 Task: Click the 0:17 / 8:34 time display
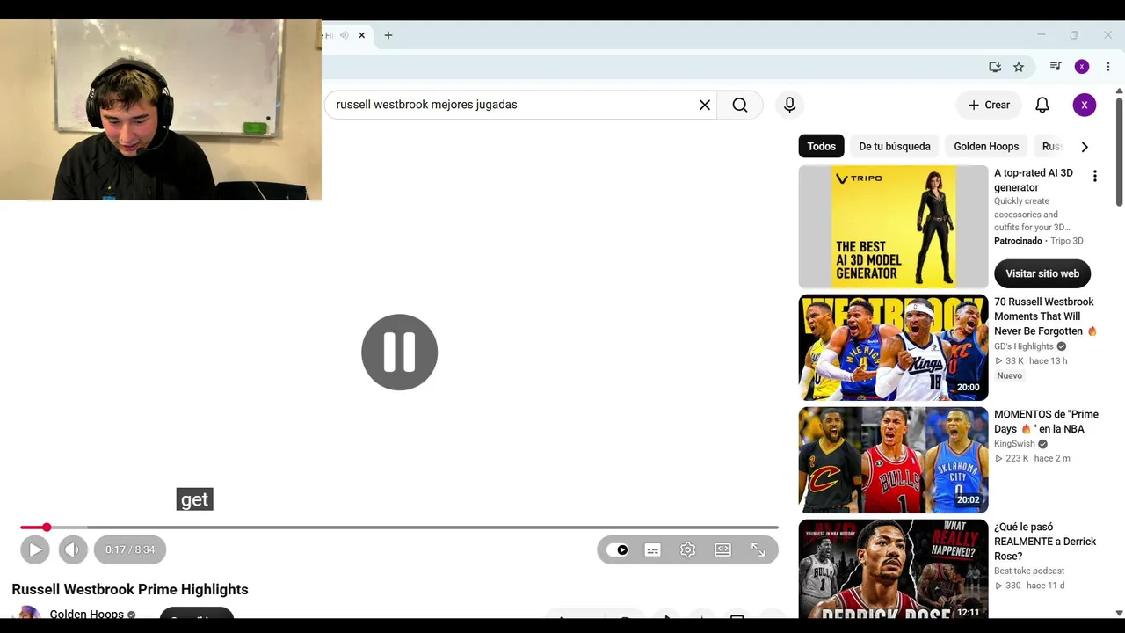coord(130,549)
